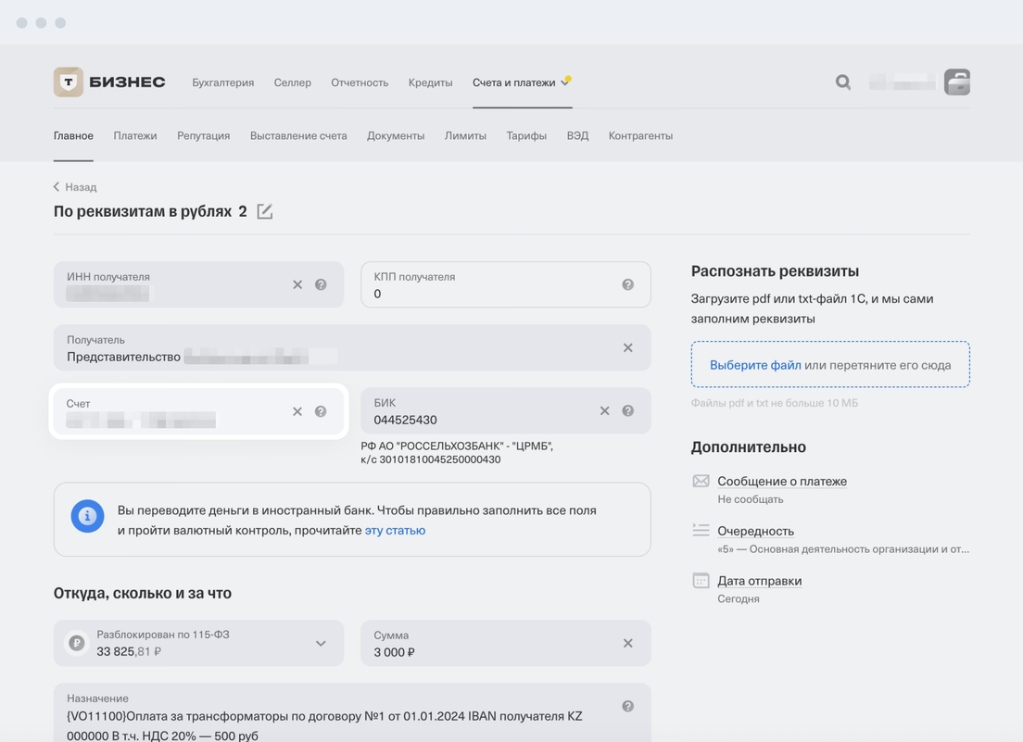Open help tooltip for КПП получателя
1023x742 pixels.
[x=627, y=284]
